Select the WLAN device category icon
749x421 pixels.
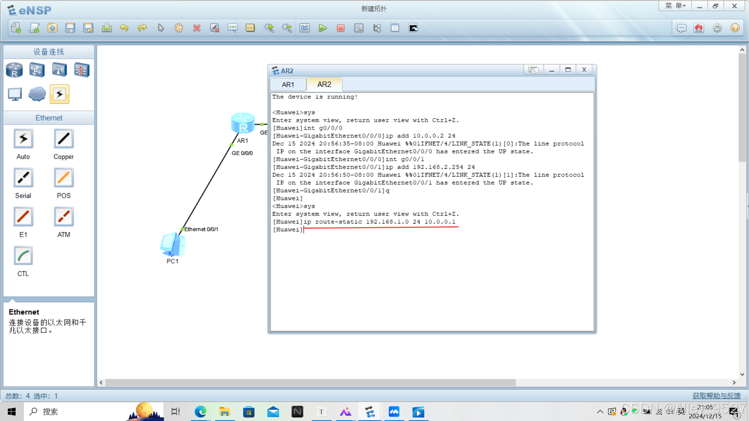(x=59, y=70)
